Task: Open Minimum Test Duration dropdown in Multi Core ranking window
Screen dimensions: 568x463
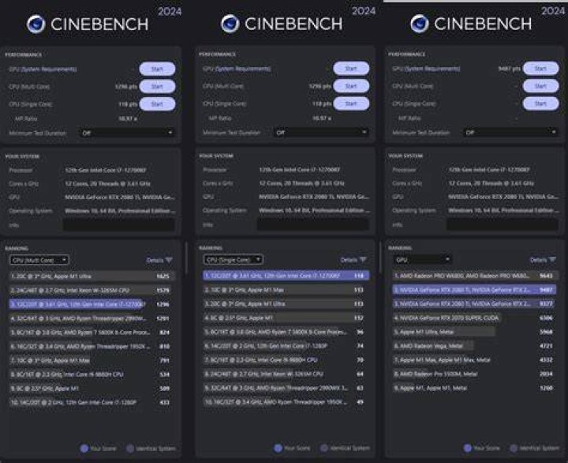Action: 127,133
